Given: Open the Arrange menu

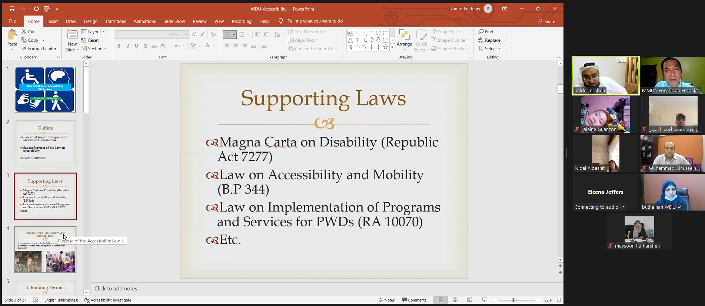Looking at the screenshot, I should pos(405,40).
